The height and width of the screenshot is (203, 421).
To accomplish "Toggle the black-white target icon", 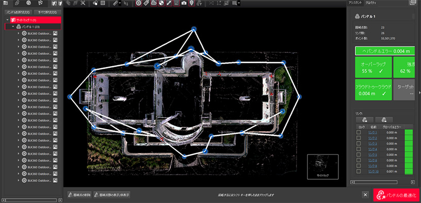I will coord(161,3).
